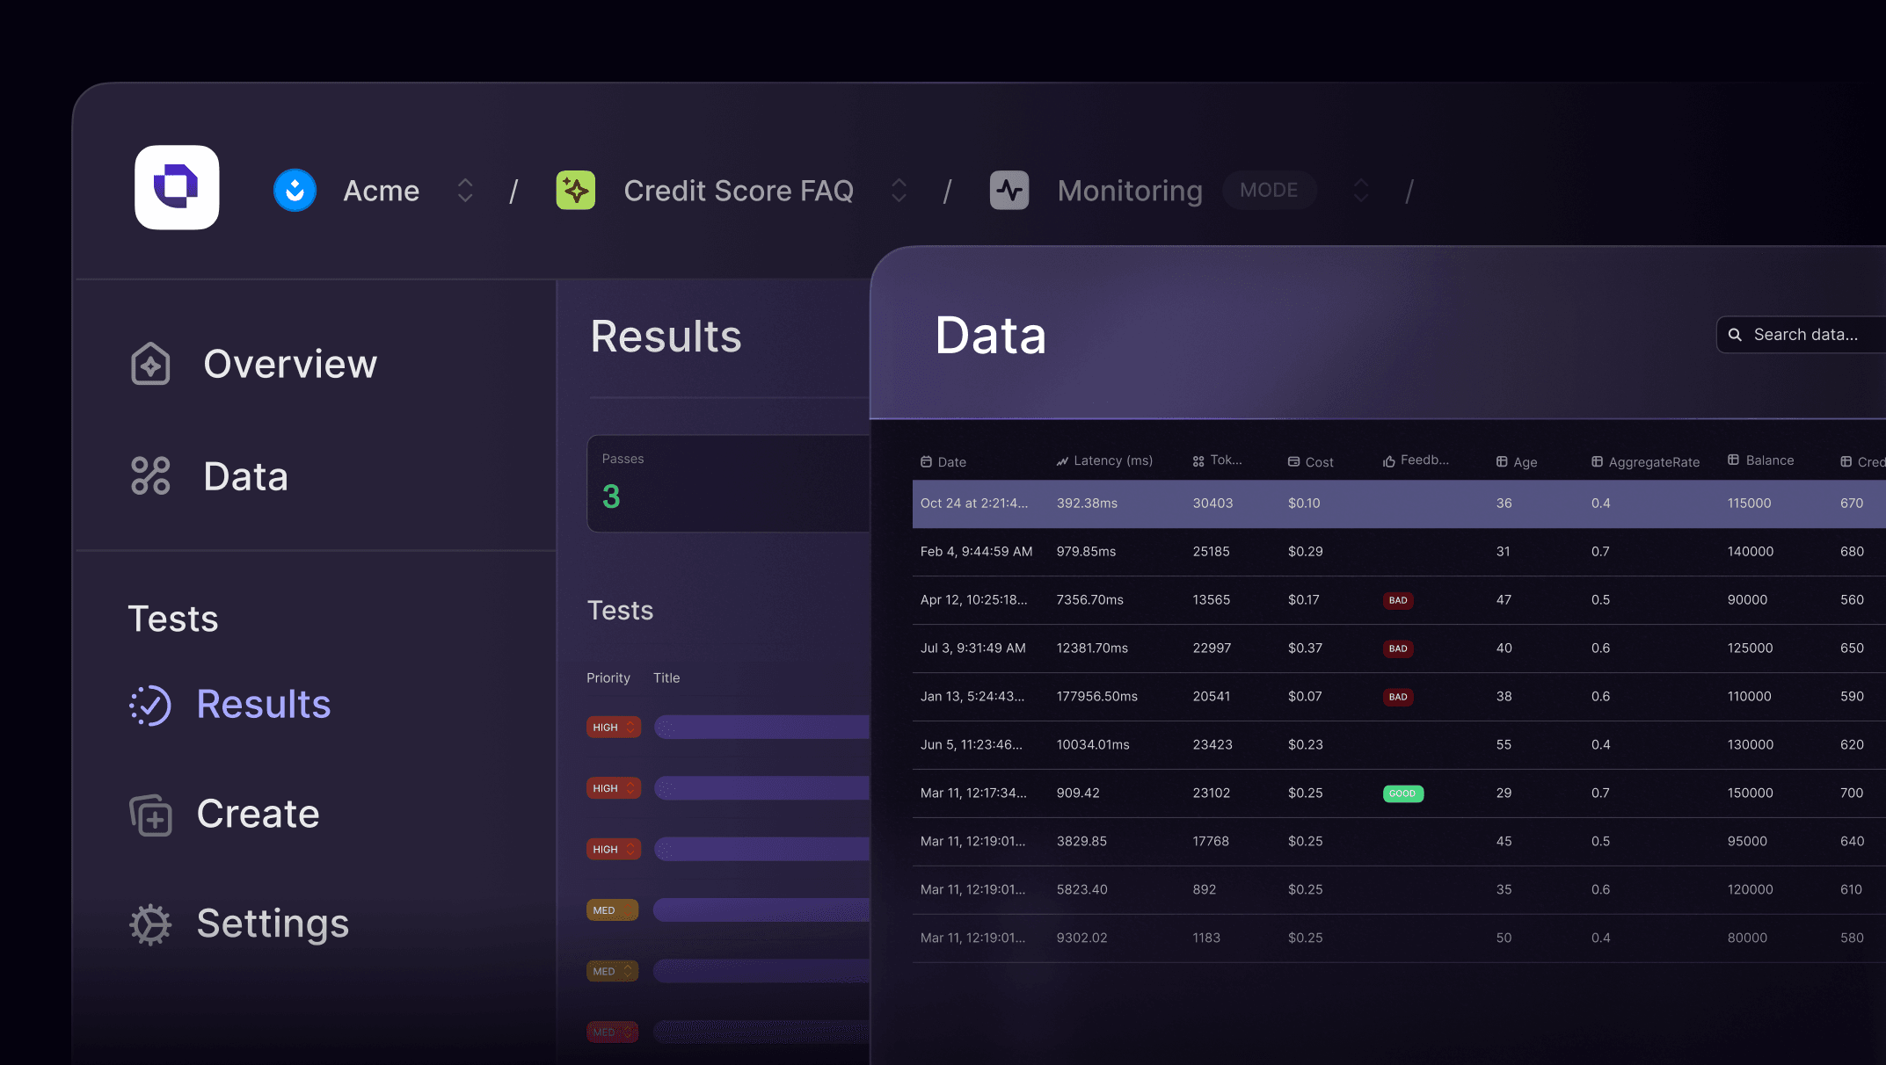Expand the first HIGH priority badge
Viewport: 1886px width, 1065px height.
coord(613,727)
